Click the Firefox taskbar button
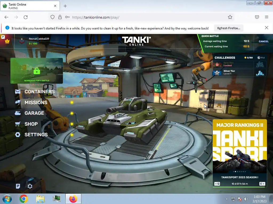This screenshot has height=204, width=273. click(73, 199)
